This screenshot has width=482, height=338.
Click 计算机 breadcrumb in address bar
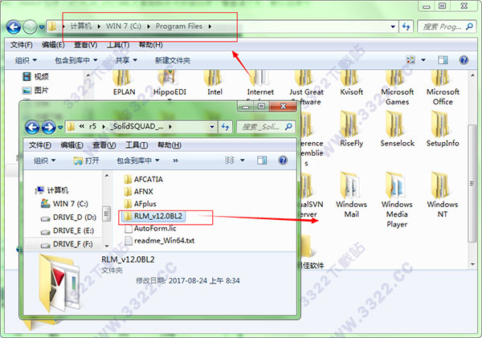(x=81, y=26)
